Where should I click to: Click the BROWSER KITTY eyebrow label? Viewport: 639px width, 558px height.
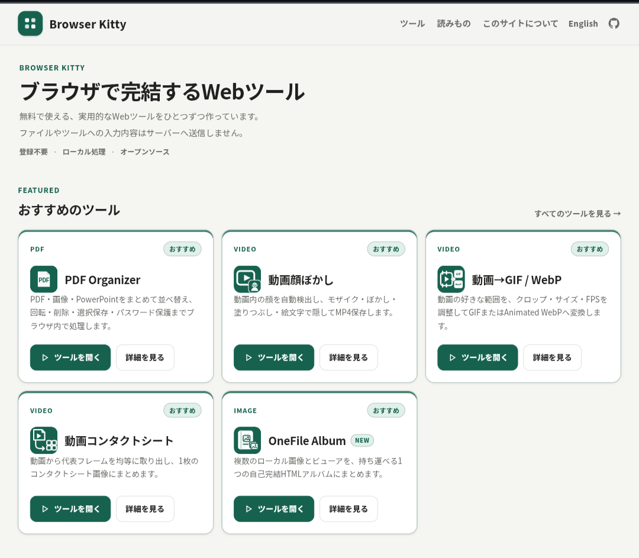tap(52, 67)
